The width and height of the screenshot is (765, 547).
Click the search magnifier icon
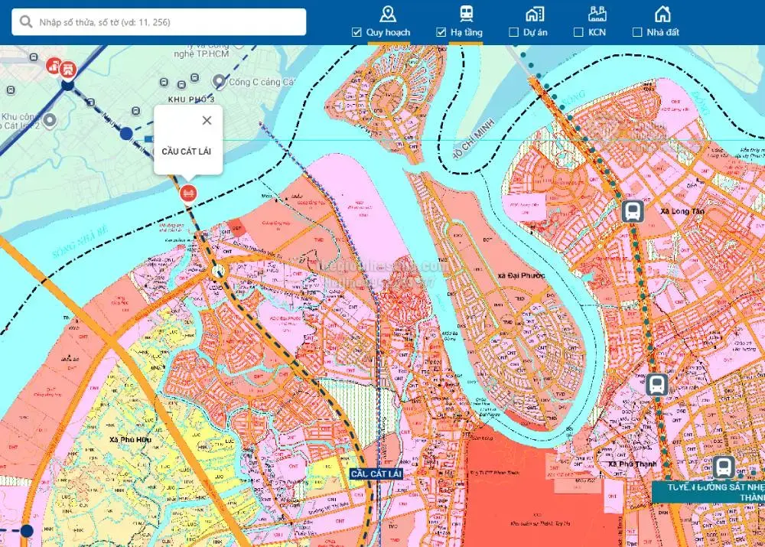[x=26, y=22]
